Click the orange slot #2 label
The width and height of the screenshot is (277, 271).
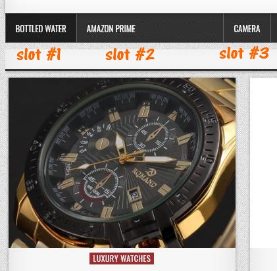click(130, 55)
